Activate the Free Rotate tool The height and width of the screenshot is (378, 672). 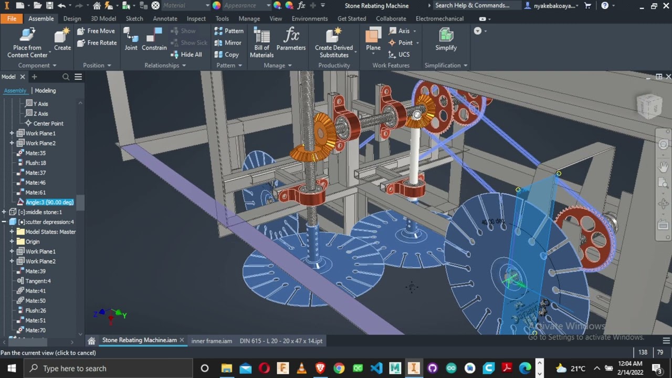[97, 43]
